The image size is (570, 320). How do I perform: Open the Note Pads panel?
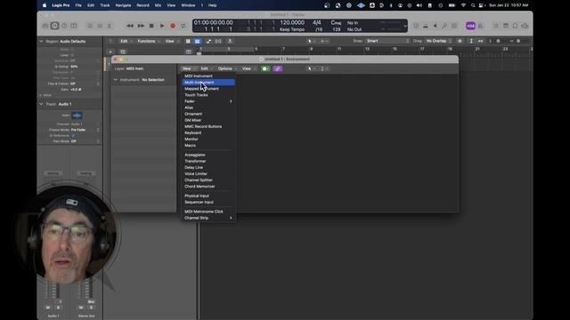[506, 26]
